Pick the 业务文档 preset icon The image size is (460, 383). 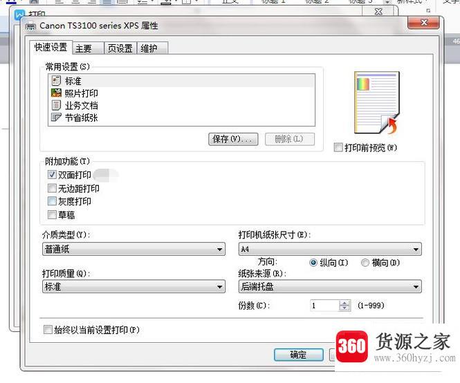(56, 105)
